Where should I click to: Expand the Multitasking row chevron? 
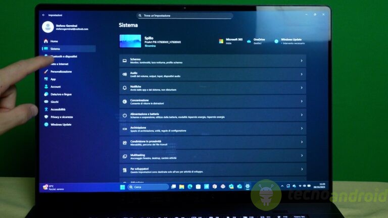click(302, 156)
